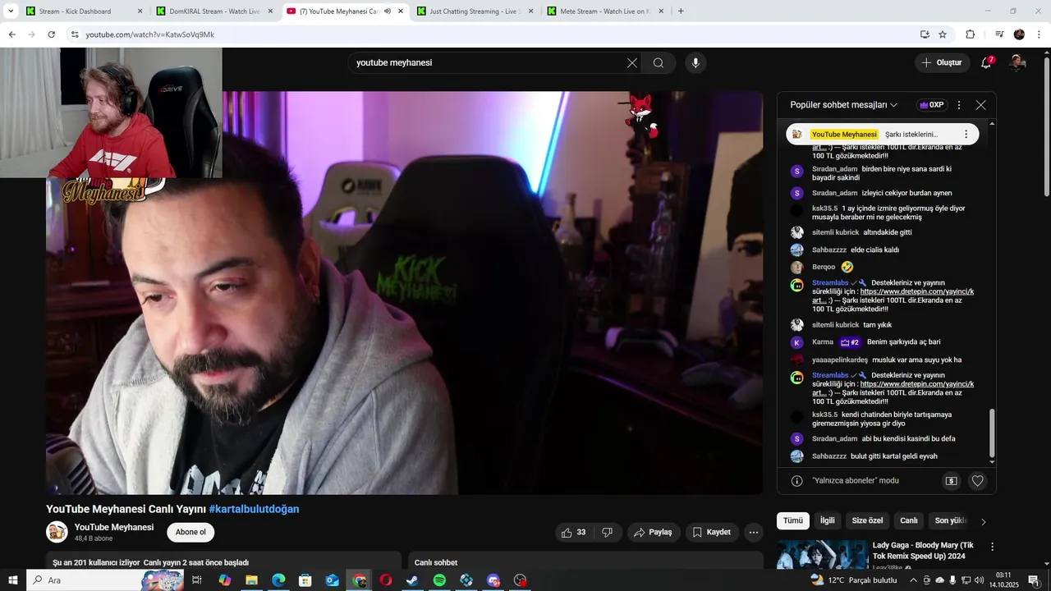This screenshot has width=1051, height=591.
Task: Like the video with thumbs up
Action: [574, 532]
